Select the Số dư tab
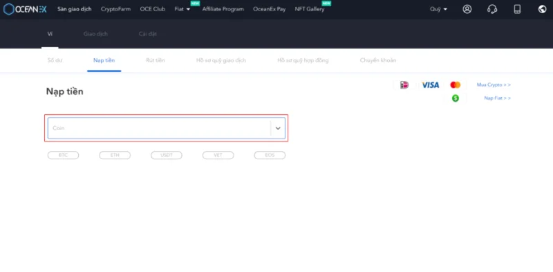The image size is (553, 272). click(55, 60)
